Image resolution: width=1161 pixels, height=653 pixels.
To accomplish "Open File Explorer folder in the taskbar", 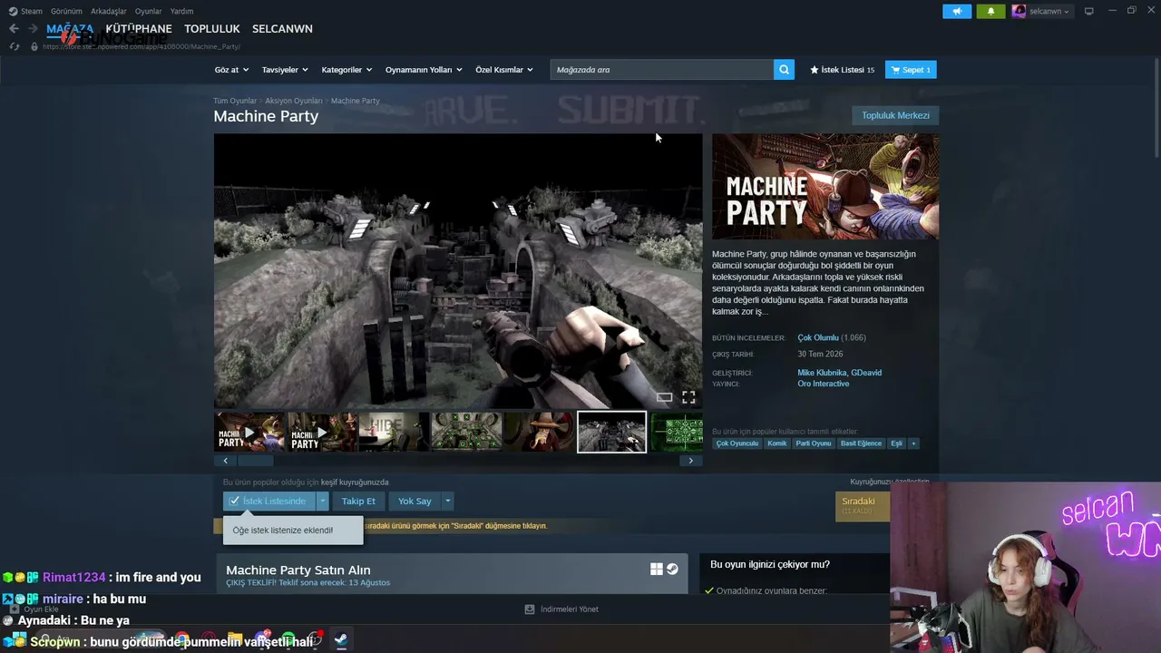I will 235,639.
